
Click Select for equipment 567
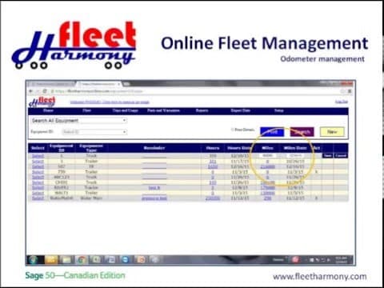pyautogui.click(x=38, y=166)
